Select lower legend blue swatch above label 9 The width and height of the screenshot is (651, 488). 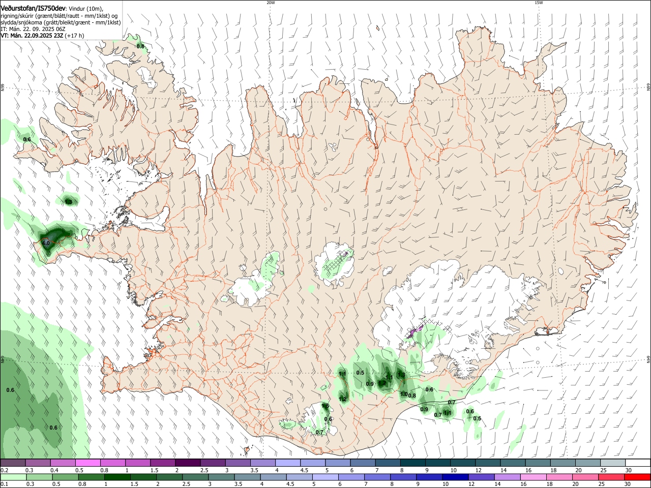[x=429, y=477]
